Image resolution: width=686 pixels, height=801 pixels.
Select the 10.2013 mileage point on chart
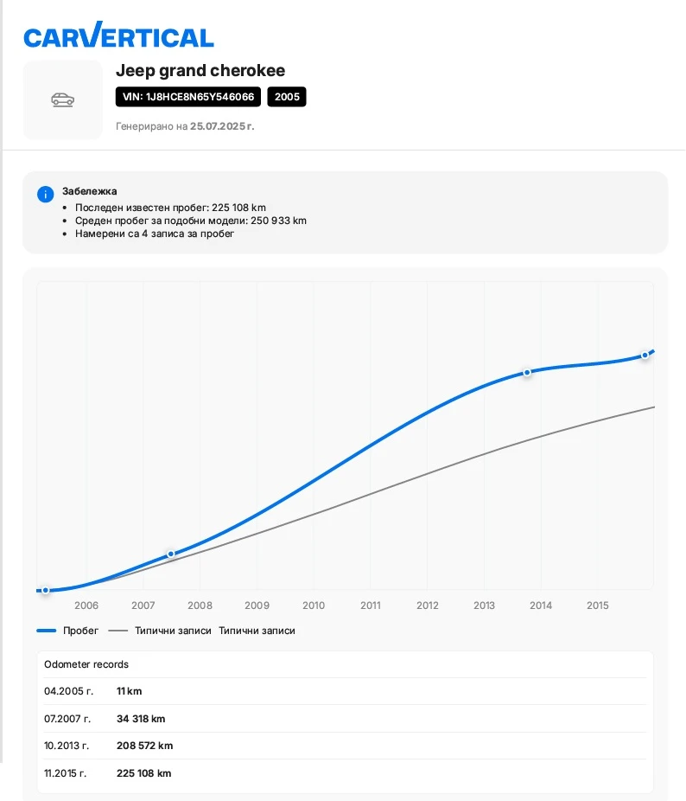[x=527, y=373]
